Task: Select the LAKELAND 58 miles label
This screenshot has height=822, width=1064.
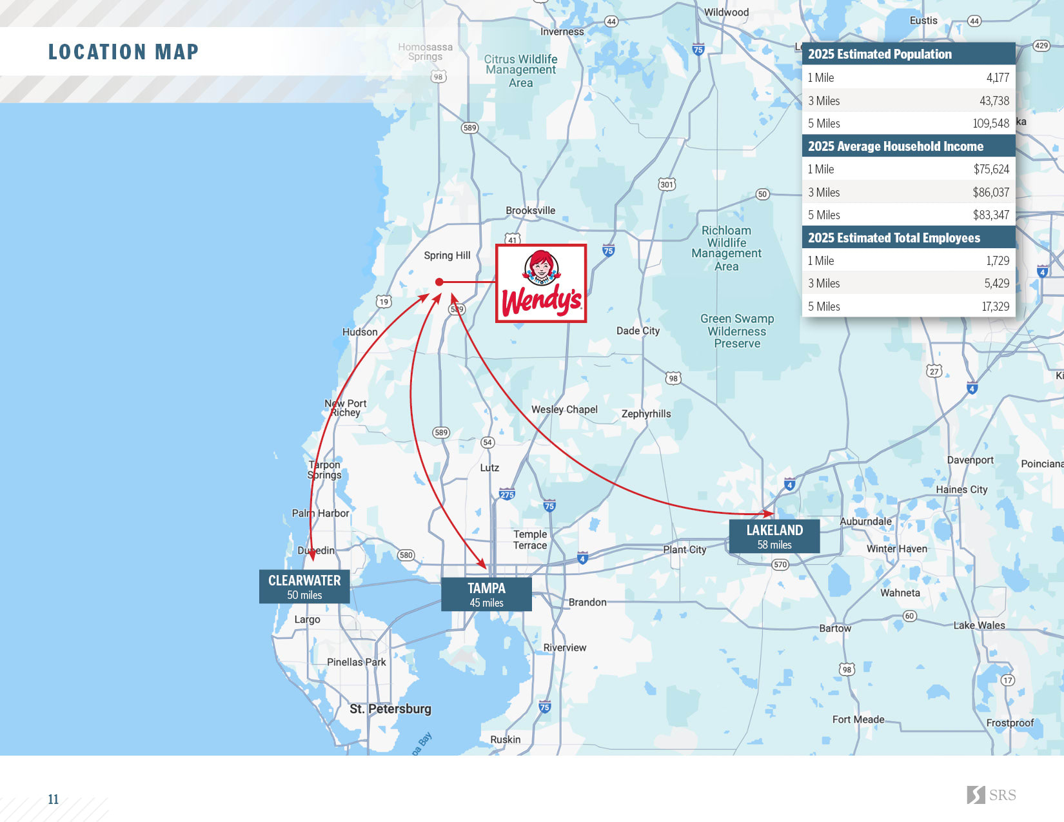Action: click(x=774, y=536)
